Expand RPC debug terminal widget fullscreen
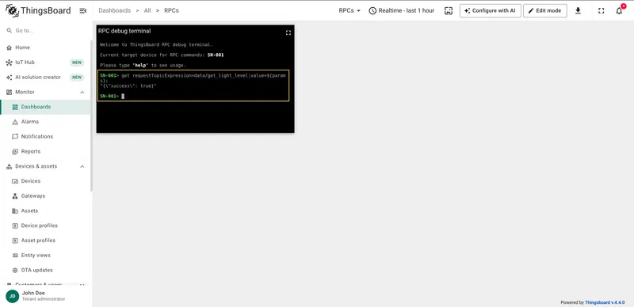The width and height of the screenshot is (634, 307). [288, 32]
